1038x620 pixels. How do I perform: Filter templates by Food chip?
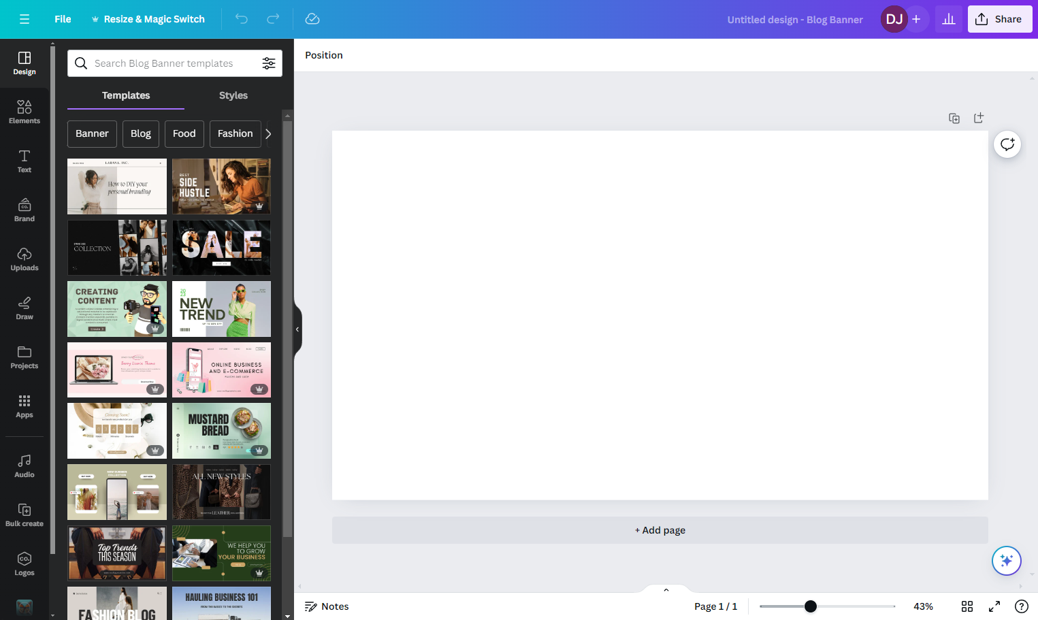pyautogui.click(x=184, y=134)
